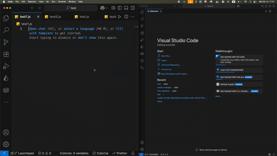Open Extensions view in left activity bar
277x156 pixels.
tap(6, 54)
